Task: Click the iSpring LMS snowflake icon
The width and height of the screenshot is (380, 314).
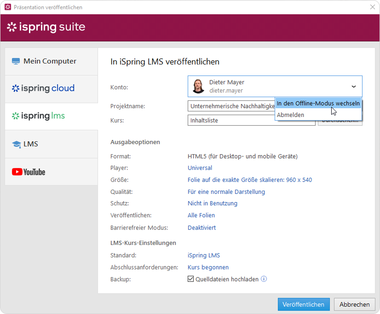Action: pyautogui.click(x=16, y=116)
